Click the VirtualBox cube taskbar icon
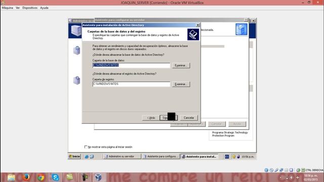324x182 pixels. [x=98, y=177]
